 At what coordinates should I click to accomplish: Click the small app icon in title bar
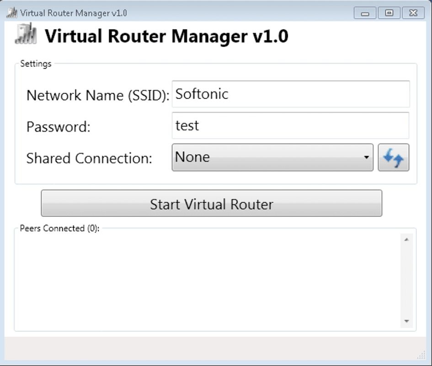pyautogui.click(x=12, y=13)
